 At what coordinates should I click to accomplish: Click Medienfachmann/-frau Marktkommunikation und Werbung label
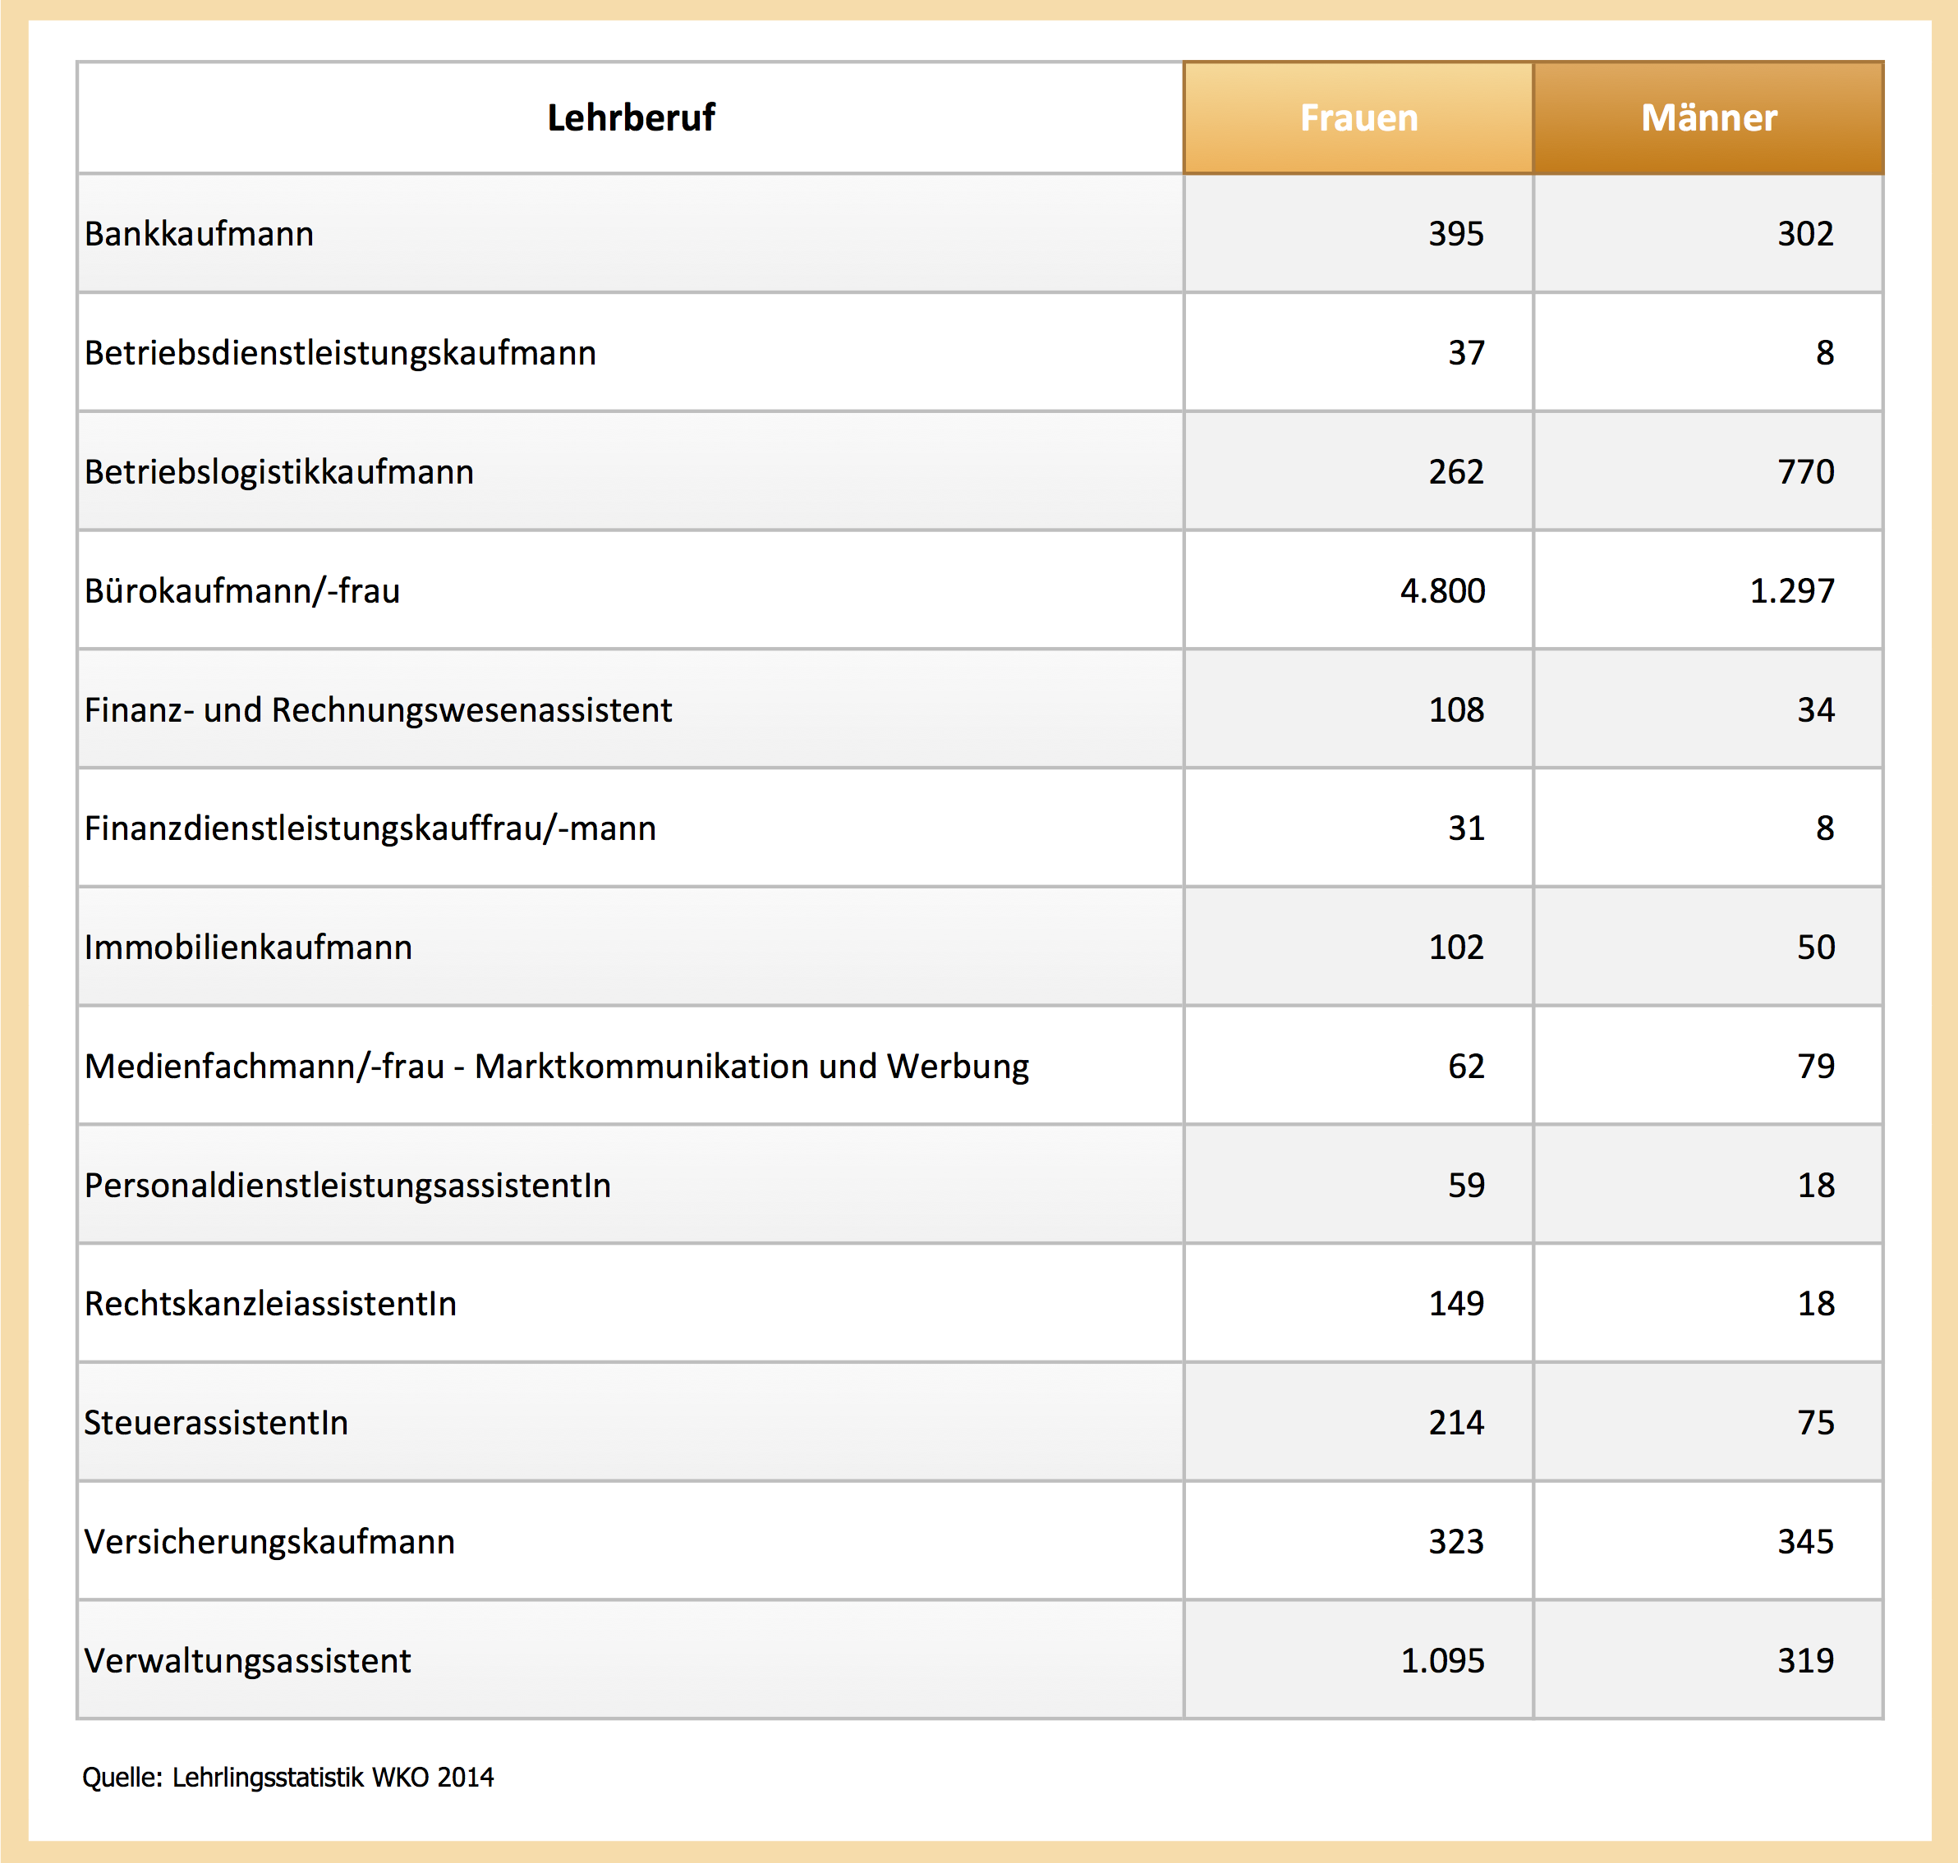[556, 1067]
